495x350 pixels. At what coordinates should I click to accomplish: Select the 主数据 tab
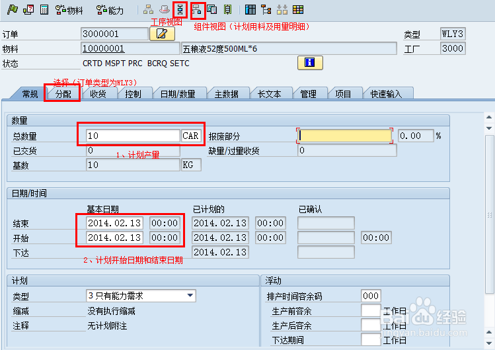point(227,94)
